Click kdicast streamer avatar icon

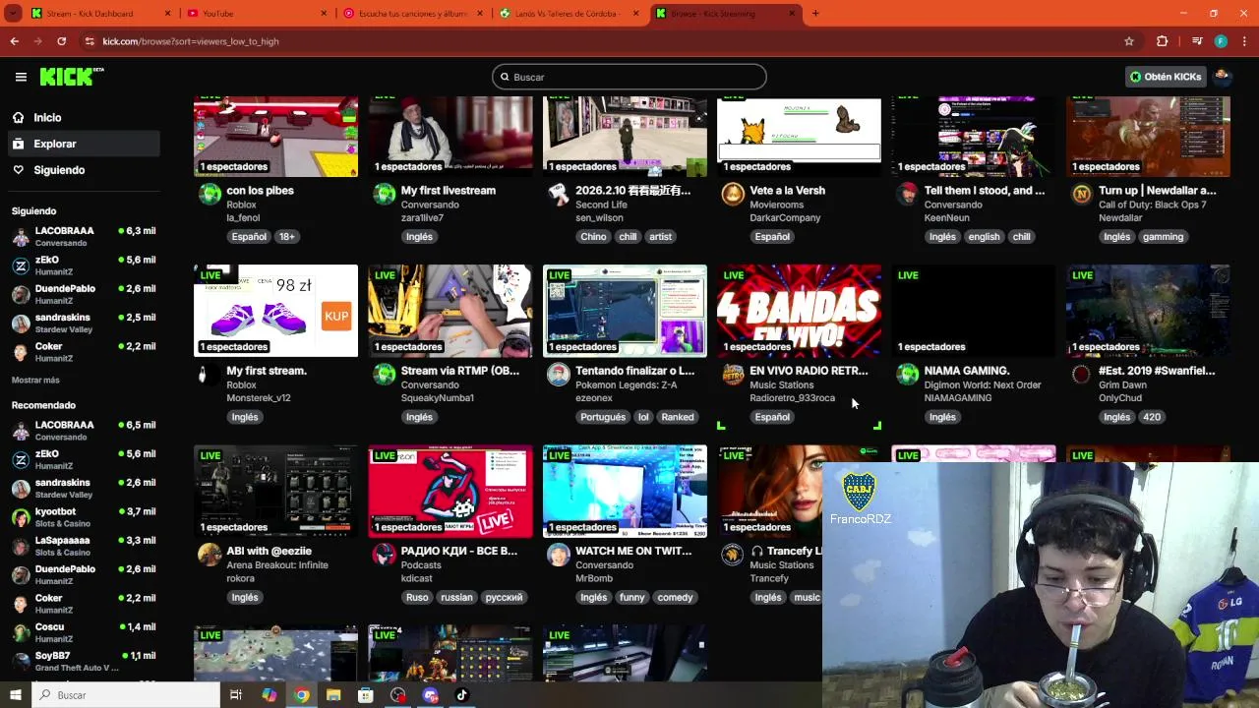385,555
